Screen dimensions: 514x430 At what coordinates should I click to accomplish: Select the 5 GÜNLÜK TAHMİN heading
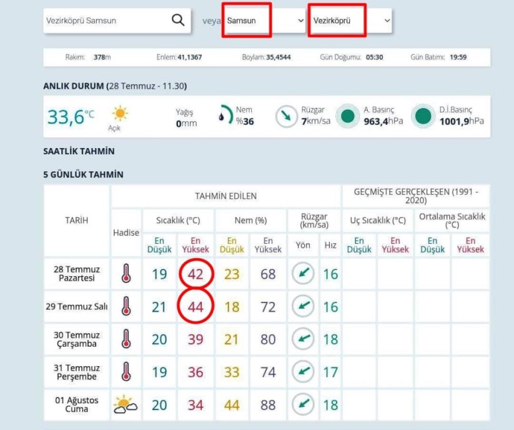click(83, 174)
